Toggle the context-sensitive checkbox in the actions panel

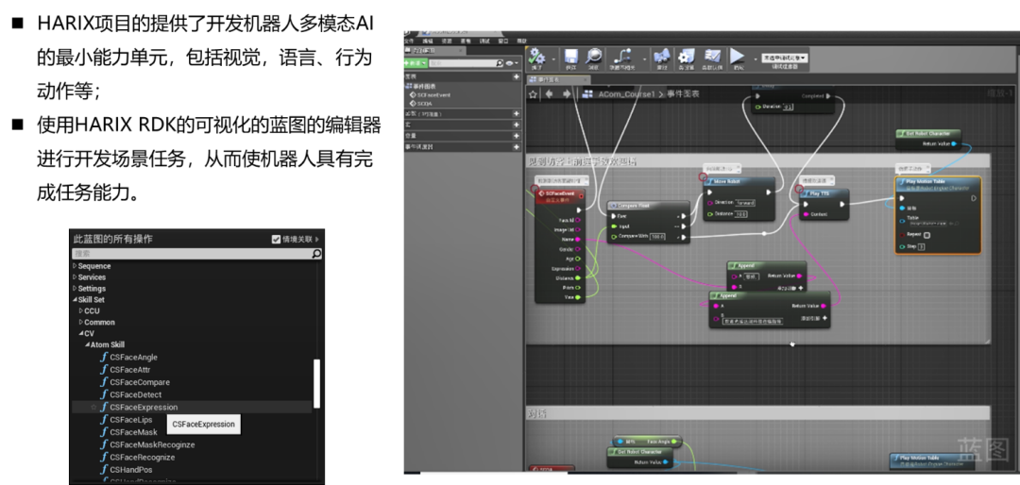276,240
